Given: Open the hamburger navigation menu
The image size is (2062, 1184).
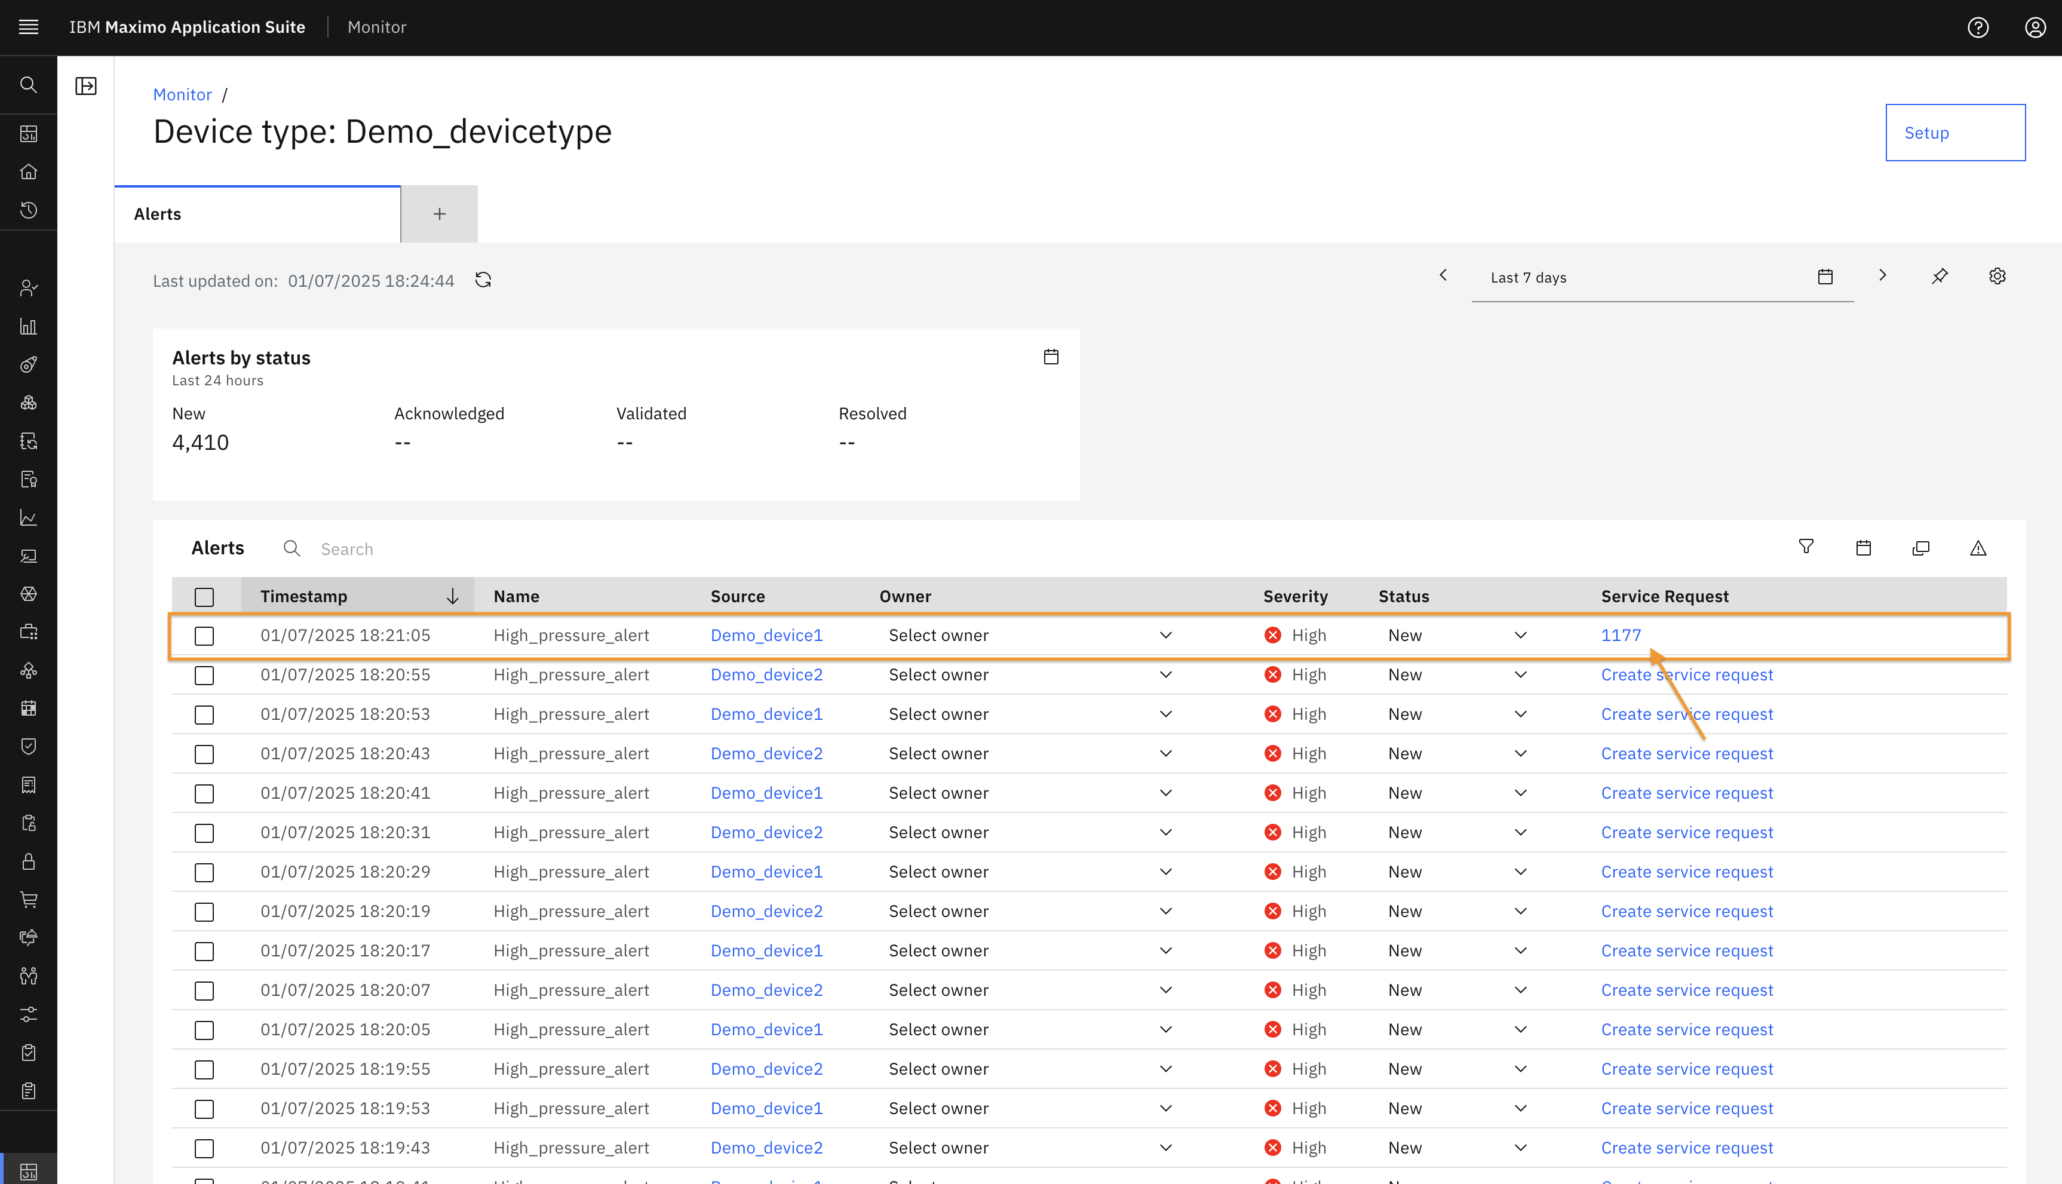Looking at the screenshot, I should [29, 27].
